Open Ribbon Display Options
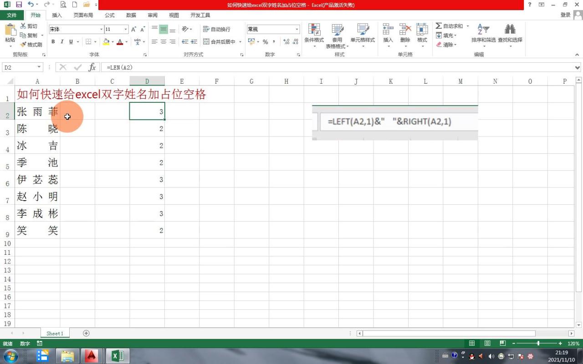 542,5
